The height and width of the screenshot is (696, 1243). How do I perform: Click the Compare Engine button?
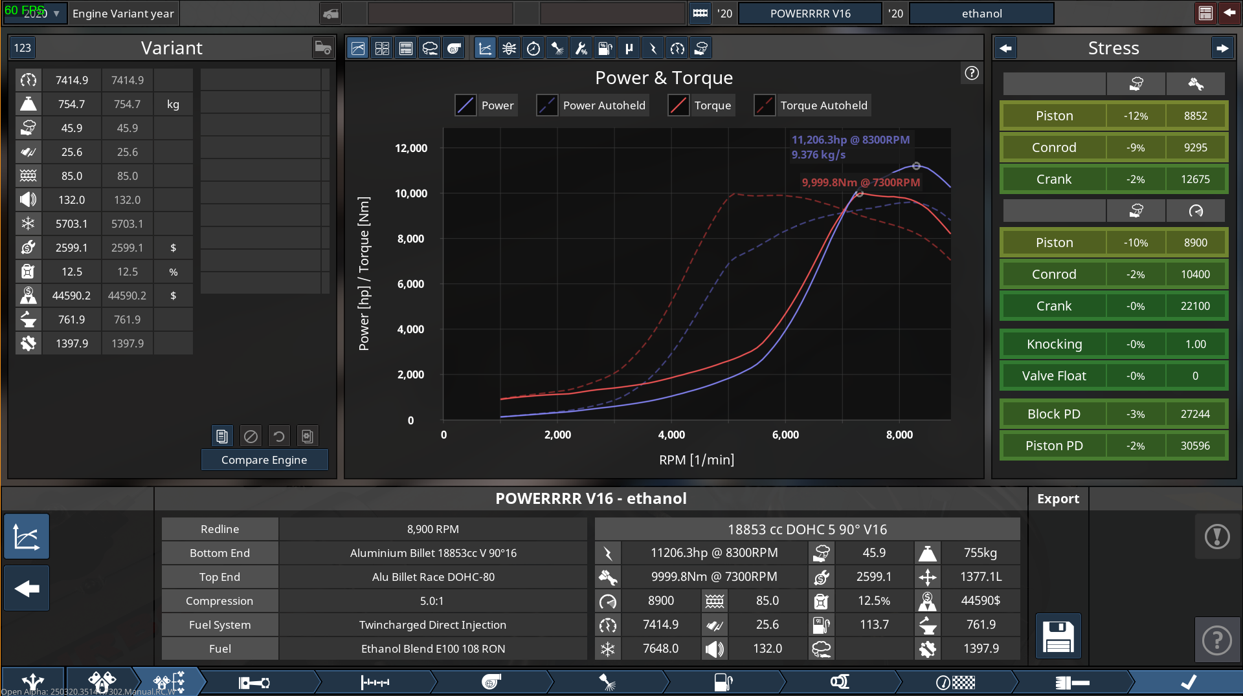(264, 460)
